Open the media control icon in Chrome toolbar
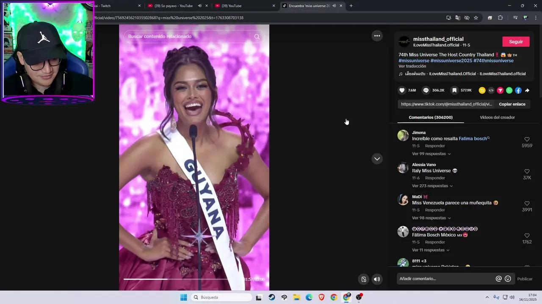Viewport: 542px width, 304px height. pos(515,18)
